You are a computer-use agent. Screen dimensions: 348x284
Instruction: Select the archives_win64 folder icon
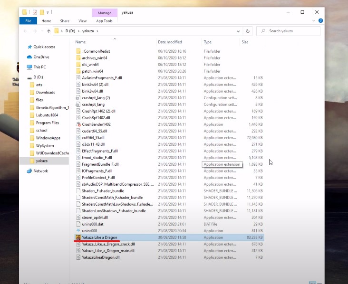[x=78, y=58]
